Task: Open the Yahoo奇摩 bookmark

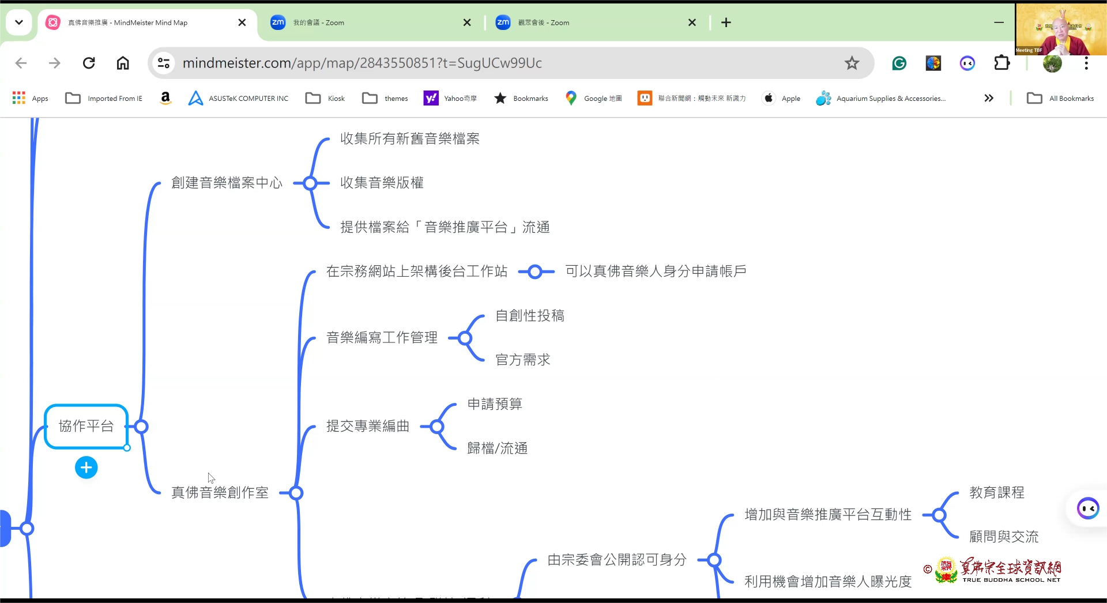Action: pyautogui.click(x=450, y=98)
